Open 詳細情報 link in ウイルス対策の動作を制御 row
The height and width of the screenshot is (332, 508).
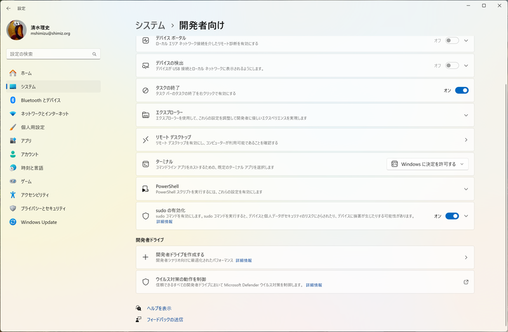tap(314, 286)
